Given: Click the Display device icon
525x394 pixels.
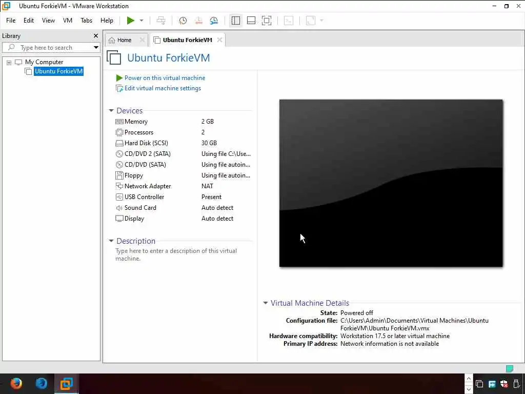Looking at the screenshot, I should (119, 219).
